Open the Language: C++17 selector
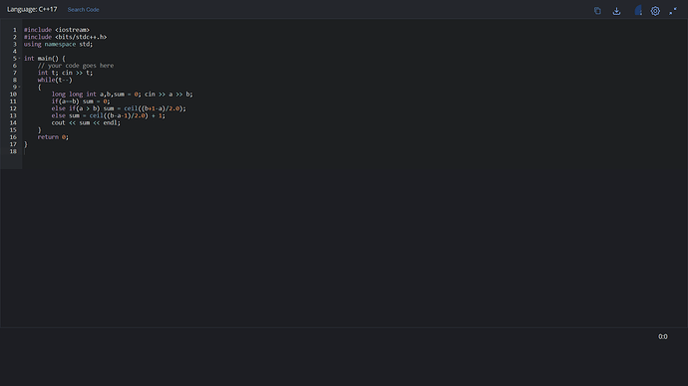This screenshot has height=386, width=688. click(32, 9)
